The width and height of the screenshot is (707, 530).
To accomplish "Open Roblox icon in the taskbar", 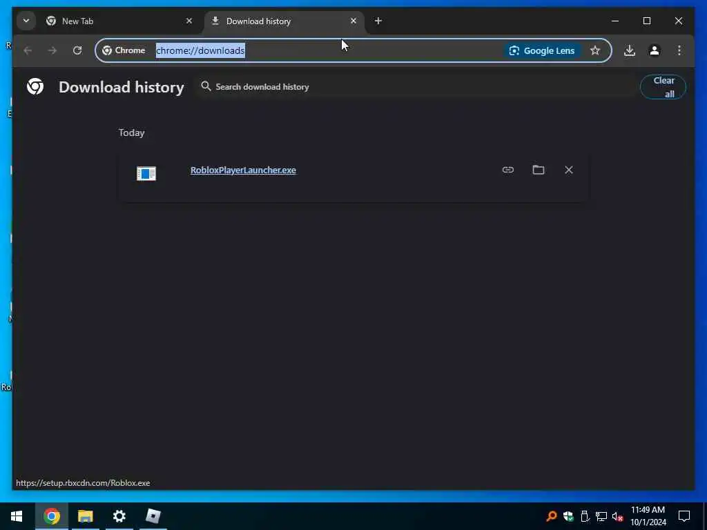I will pyautogui.click(x=153, y=516).
